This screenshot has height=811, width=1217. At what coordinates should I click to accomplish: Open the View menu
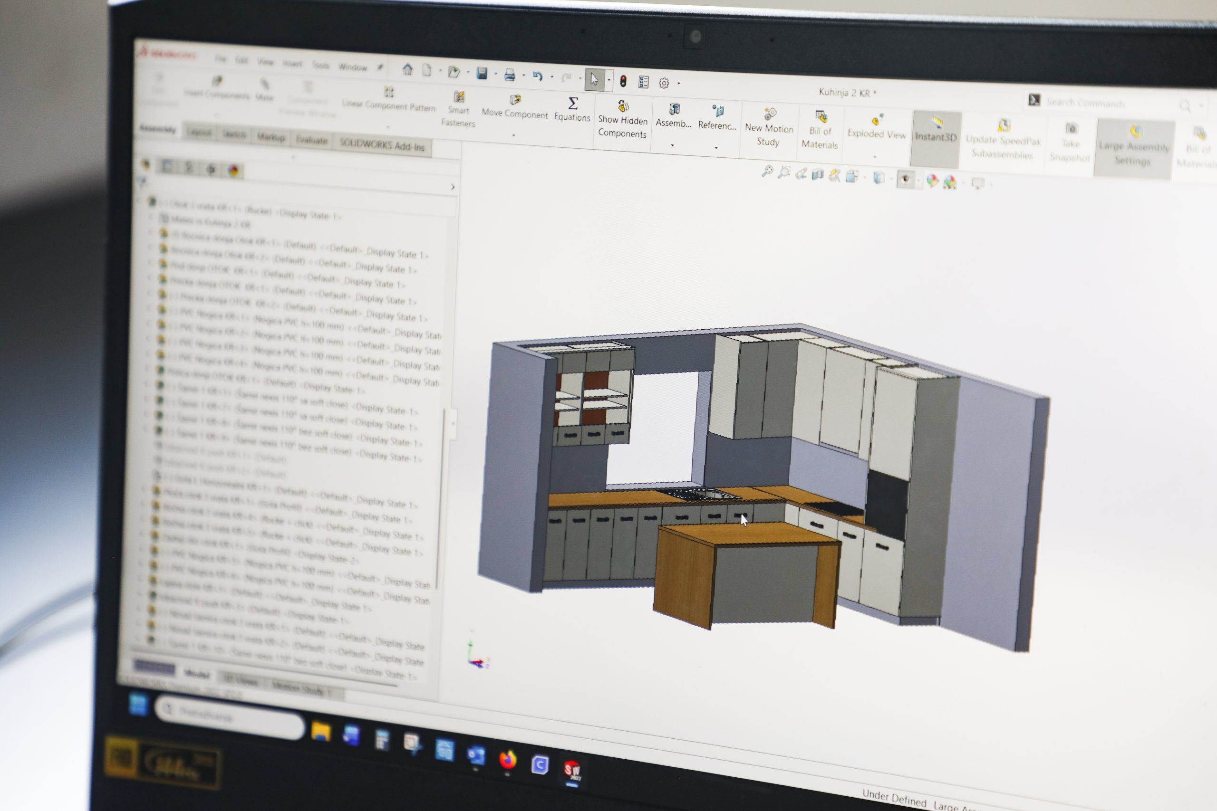click(x=265, y=62)
